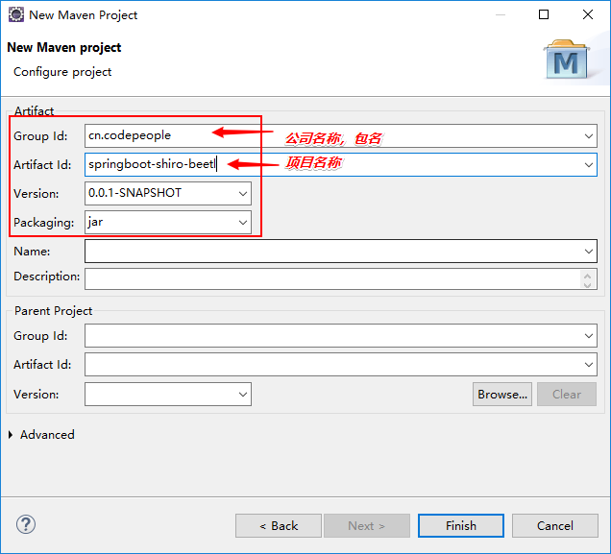
Task: Maximize the New Maven Project window
Action: (x=544, y=14)
